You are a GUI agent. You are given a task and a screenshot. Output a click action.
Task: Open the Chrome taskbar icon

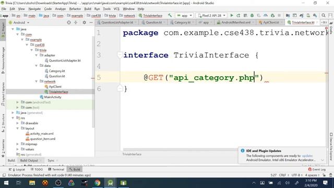(x=98, y=183)
